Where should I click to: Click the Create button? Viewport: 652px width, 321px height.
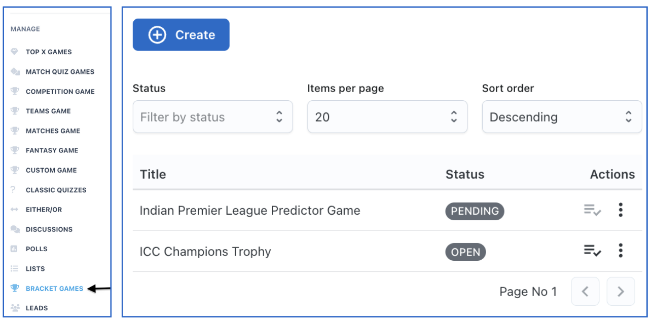coord(181,35)
